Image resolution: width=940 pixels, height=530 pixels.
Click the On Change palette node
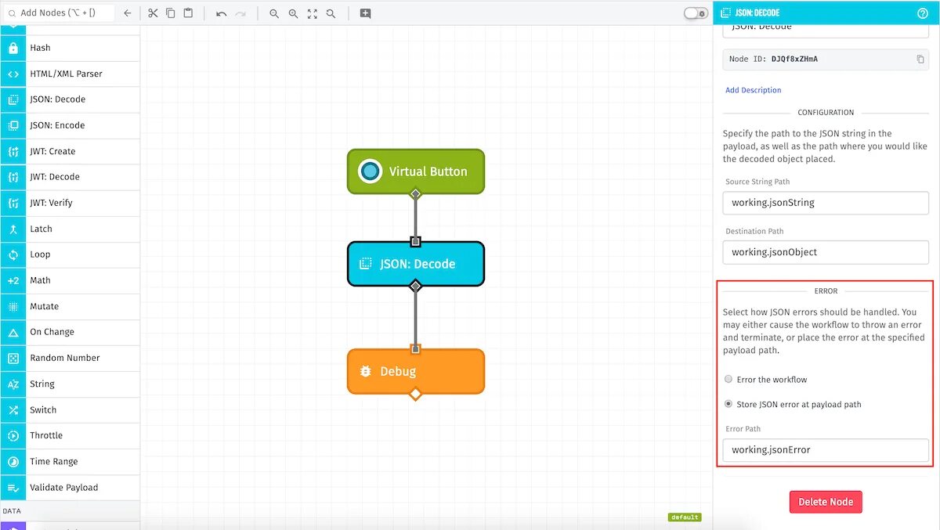click(70, 332)
